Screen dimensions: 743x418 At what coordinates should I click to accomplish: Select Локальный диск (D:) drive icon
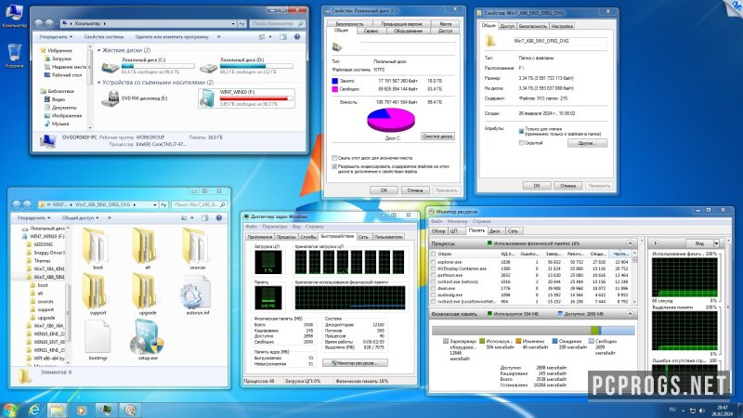click(208, 67)
